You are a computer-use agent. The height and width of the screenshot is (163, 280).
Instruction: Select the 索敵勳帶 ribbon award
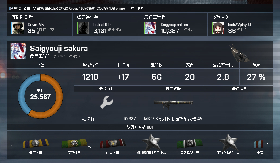pyautogui.click(x=74, y=143)
